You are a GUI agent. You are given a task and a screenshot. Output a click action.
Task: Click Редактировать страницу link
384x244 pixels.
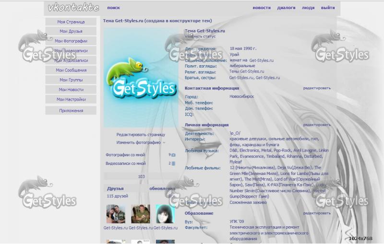click(x=141, y=135)
